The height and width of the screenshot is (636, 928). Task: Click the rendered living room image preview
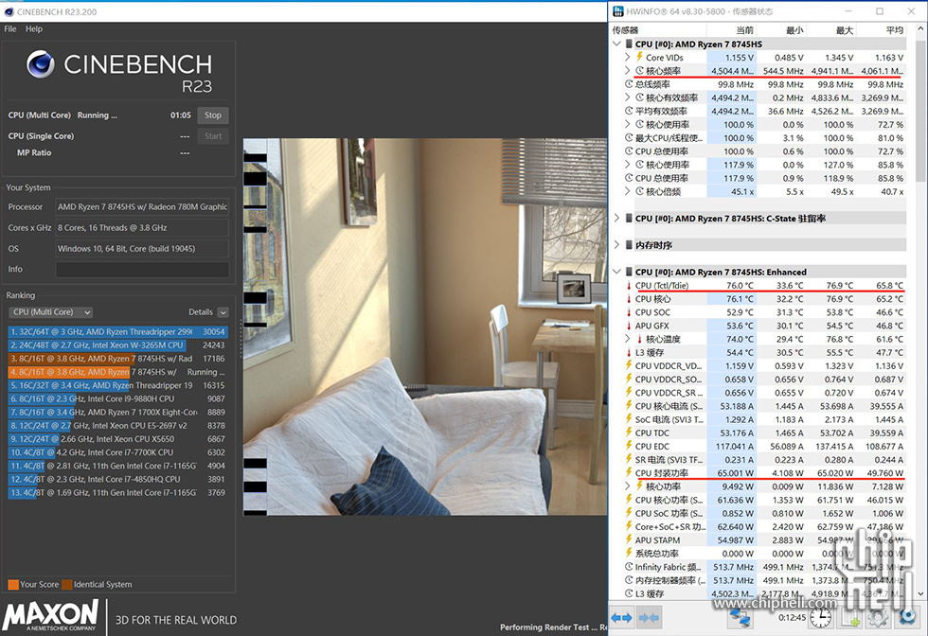click(x=425, y=327)
